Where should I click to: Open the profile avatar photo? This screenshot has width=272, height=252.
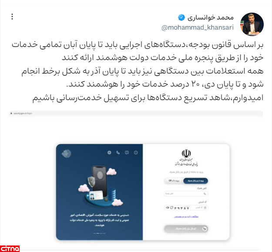pos(252,24)
